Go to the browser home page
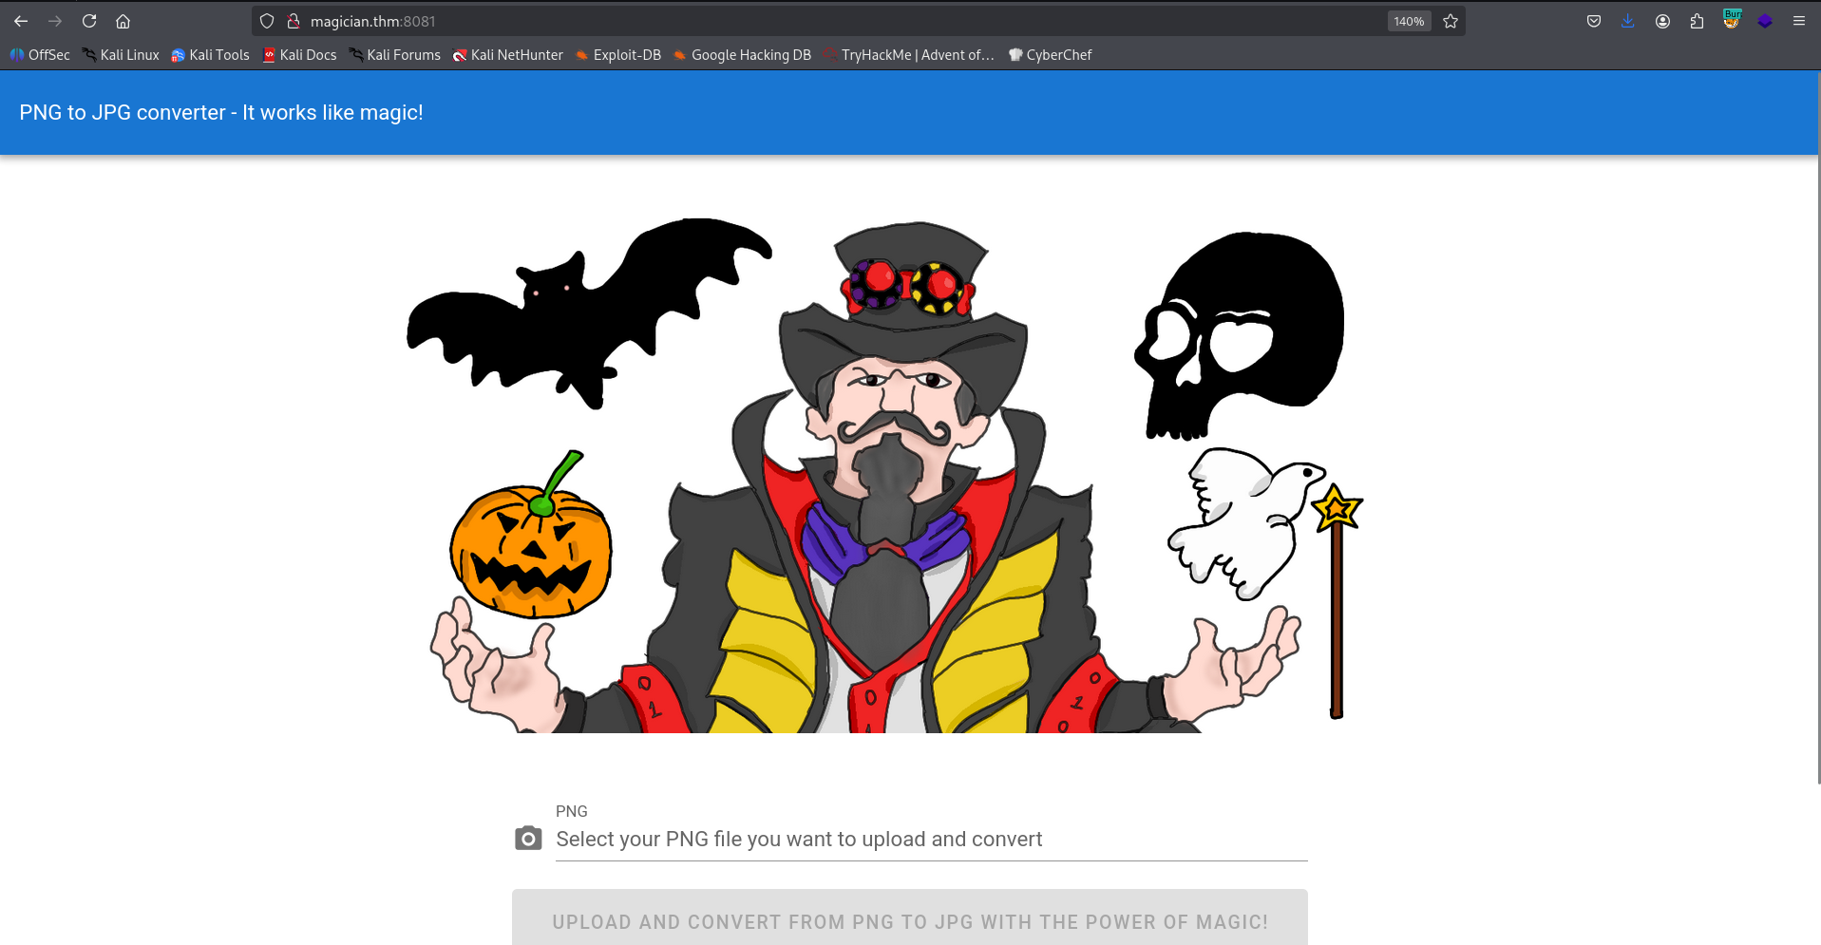1821x945 pixels. click(x=123, y=21)
